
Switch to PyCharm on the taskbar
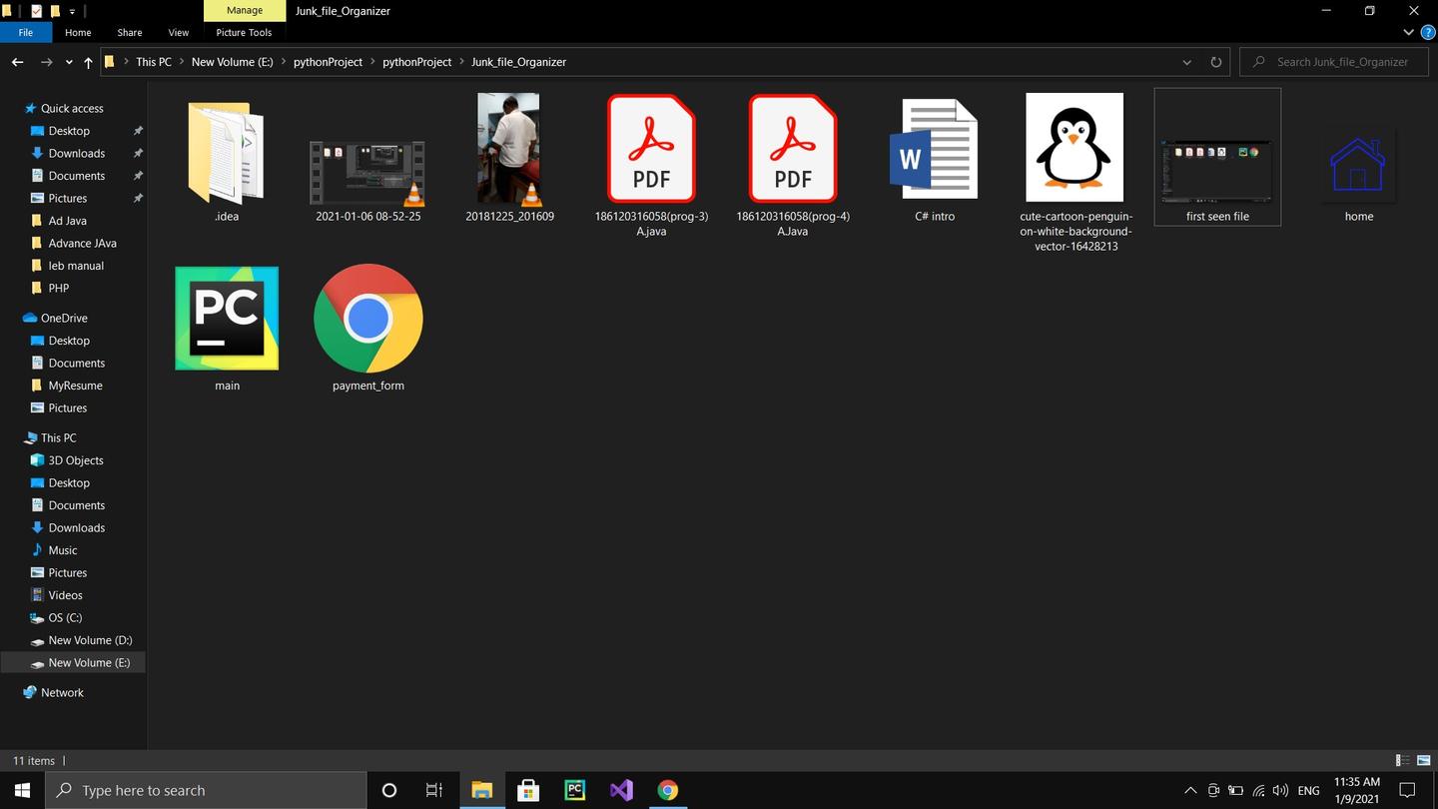tap(574, 790)
